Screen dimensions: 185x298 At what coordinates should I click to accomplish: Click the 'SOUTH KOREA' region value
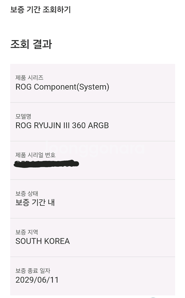click(x=43, y=241)
